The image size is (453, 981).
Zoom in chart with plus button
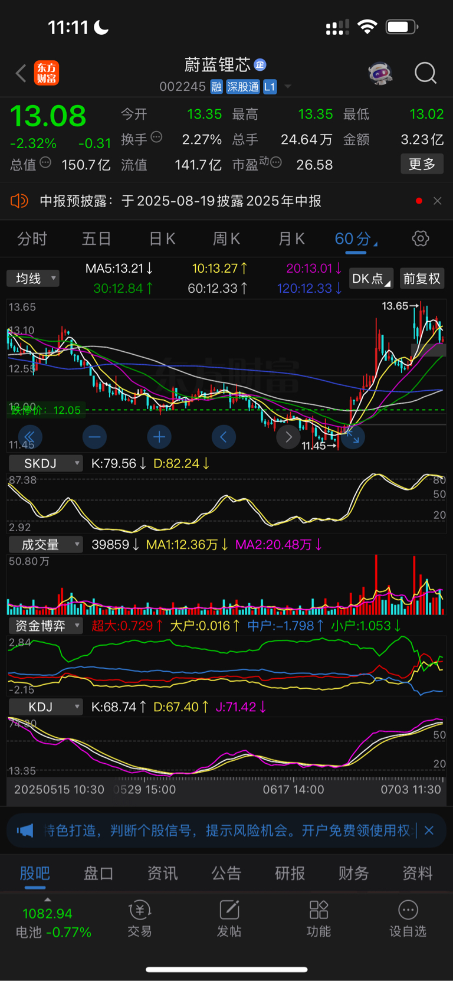(159, 437)
